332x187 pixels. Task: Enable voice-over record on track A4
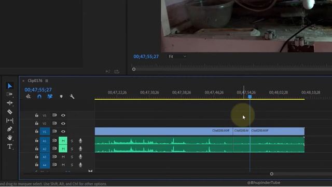click(80, 165)
